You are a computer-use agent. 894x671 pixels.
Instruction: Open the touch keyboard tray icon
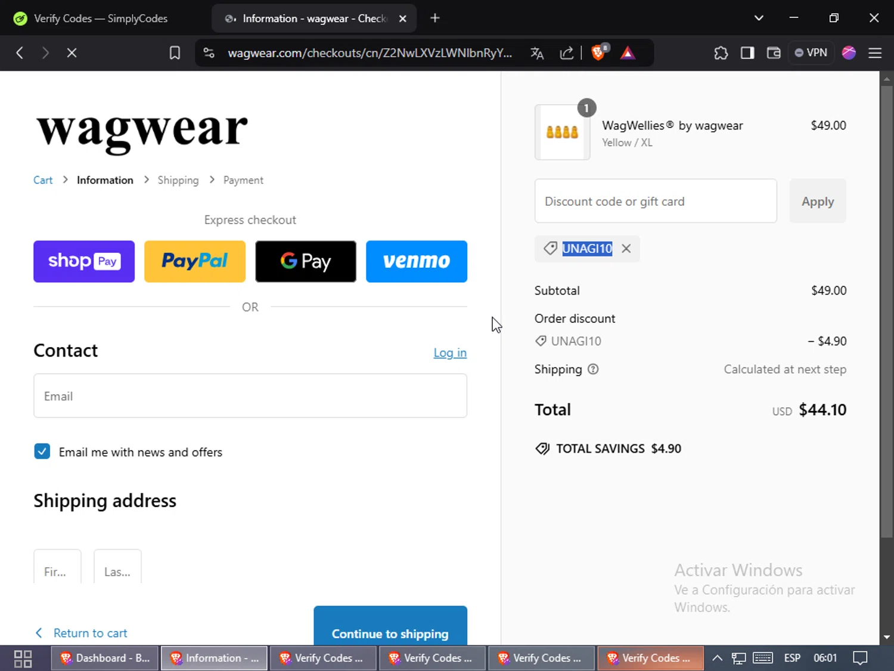point(763,658)
